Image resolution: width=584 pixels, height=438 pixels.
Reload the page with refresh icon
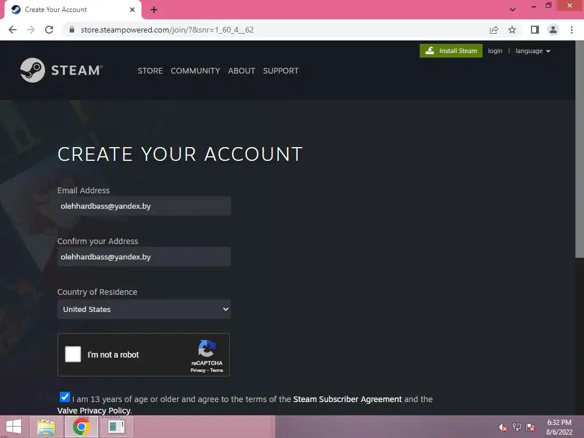[49, 30]
